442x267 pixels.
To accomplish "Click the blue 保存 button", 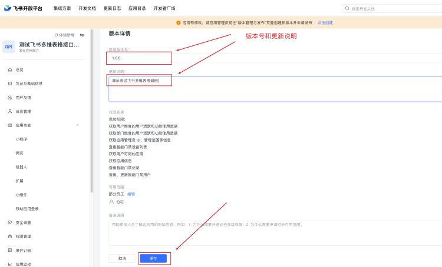I will pyautogui.click(x=153, y=258).
